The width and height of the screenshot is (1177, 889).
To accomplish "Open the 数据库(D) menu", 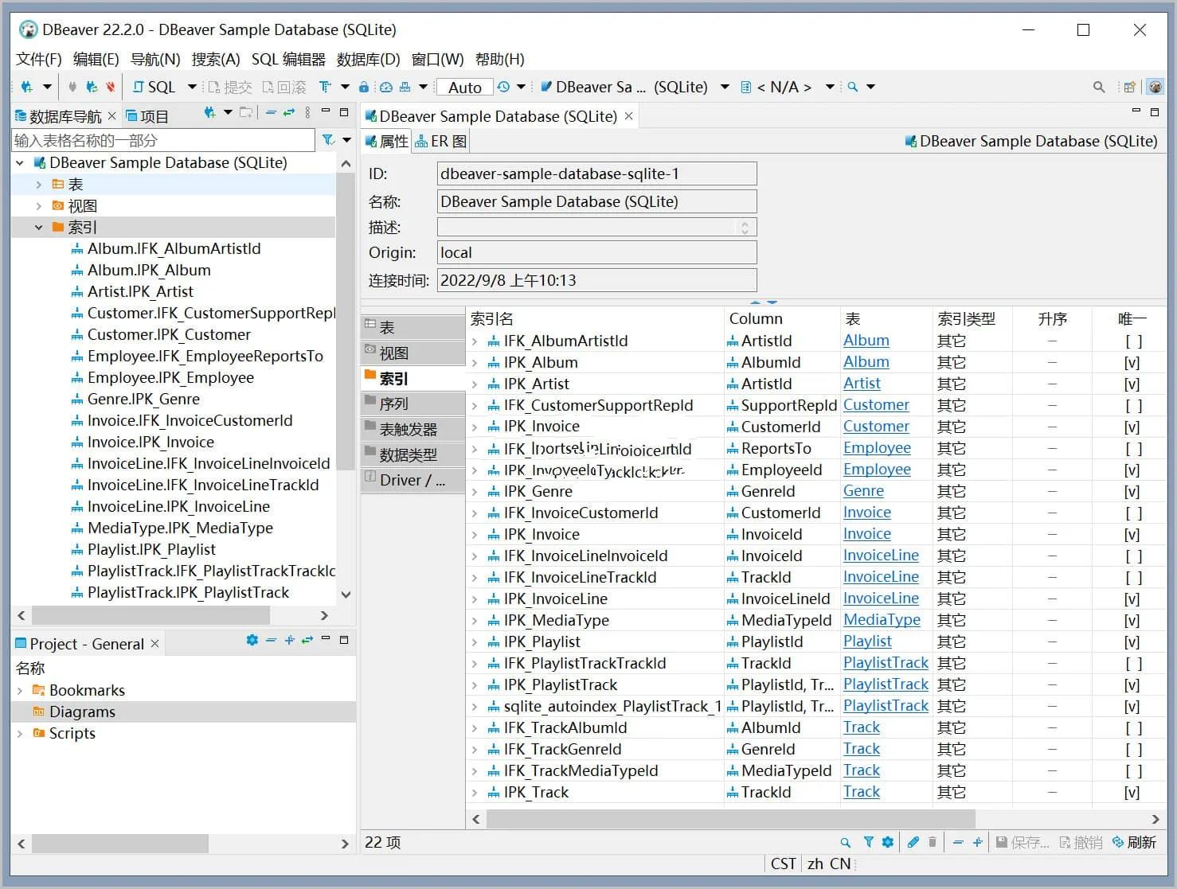I will pos(367,59).
